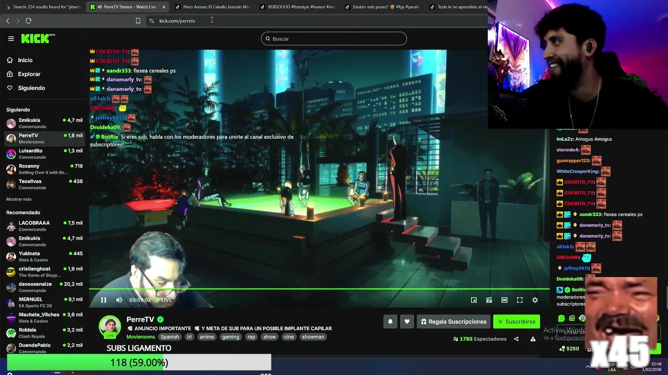This screenshot has width=668, height=375.
Task: Open Roxanny channel in sidebar
Action: click(x=44, y=169)
